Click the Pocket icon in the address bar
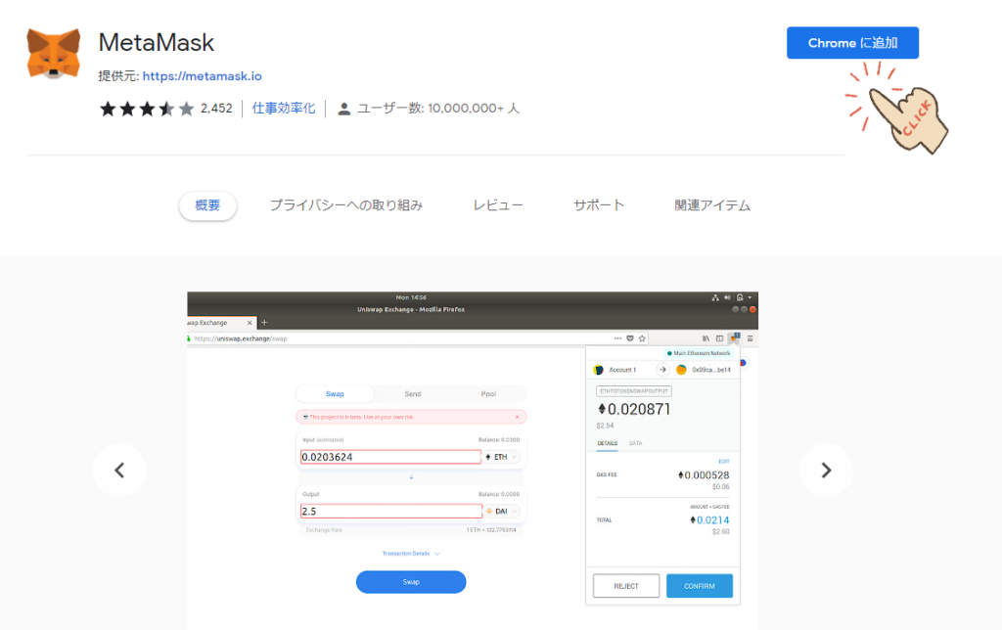 (x=630, y=338)
